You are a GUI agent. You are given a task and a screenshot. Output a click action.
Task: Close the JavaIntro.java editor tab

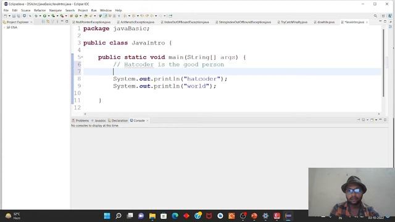(x=367, y=22)
